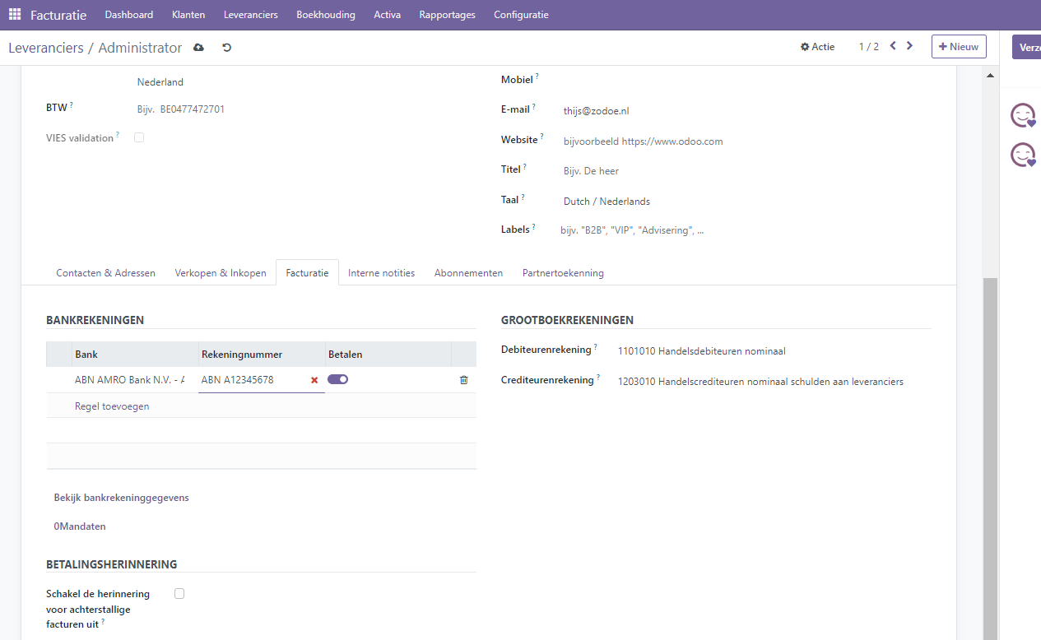The width and height of the screenshot is (1041, 640).
Task: Switch to the Verkopen & Inkopen tab
Action: (x=221, y=273)
